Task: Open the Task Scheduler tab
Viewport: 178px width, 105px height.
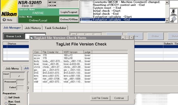Action: click(x=55, y=28)
